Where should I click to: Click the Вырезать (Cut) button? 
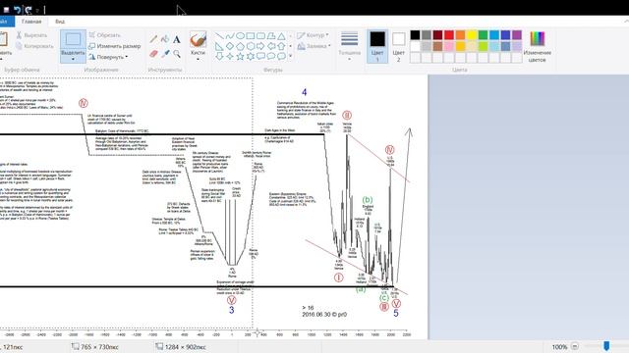tap(31, 35)
